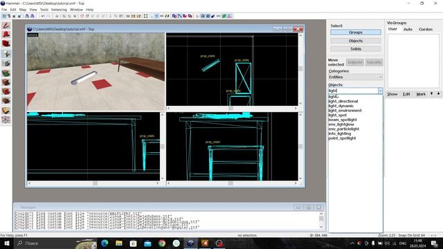Click the Apply Current Texture icon

pos(6,82)
